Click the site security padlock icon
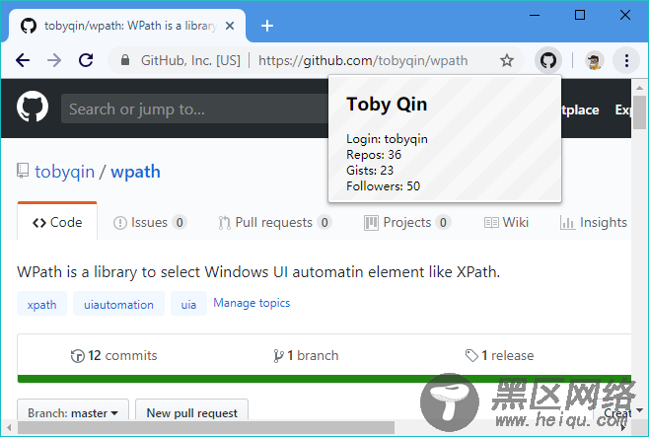The height and width of the screenshot is (437, 649). (x=124, y=60)
